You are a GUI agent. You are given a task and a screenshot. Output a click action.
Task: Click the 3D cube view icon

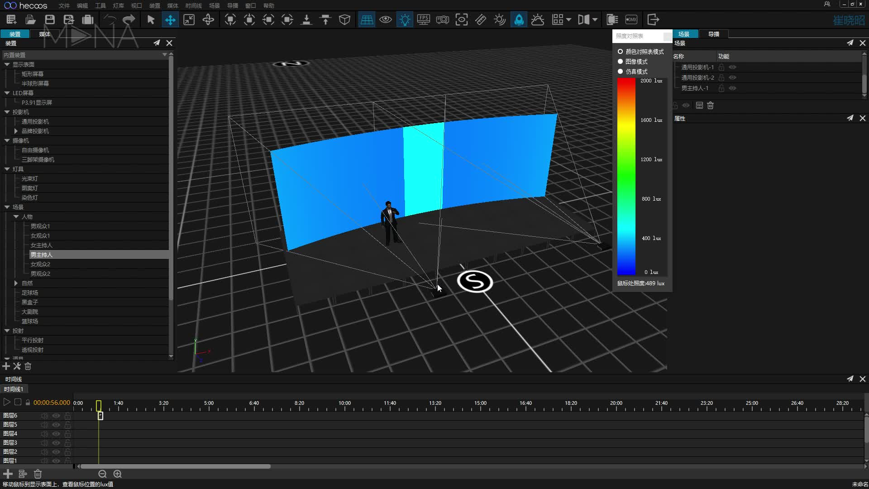[345, 19]
